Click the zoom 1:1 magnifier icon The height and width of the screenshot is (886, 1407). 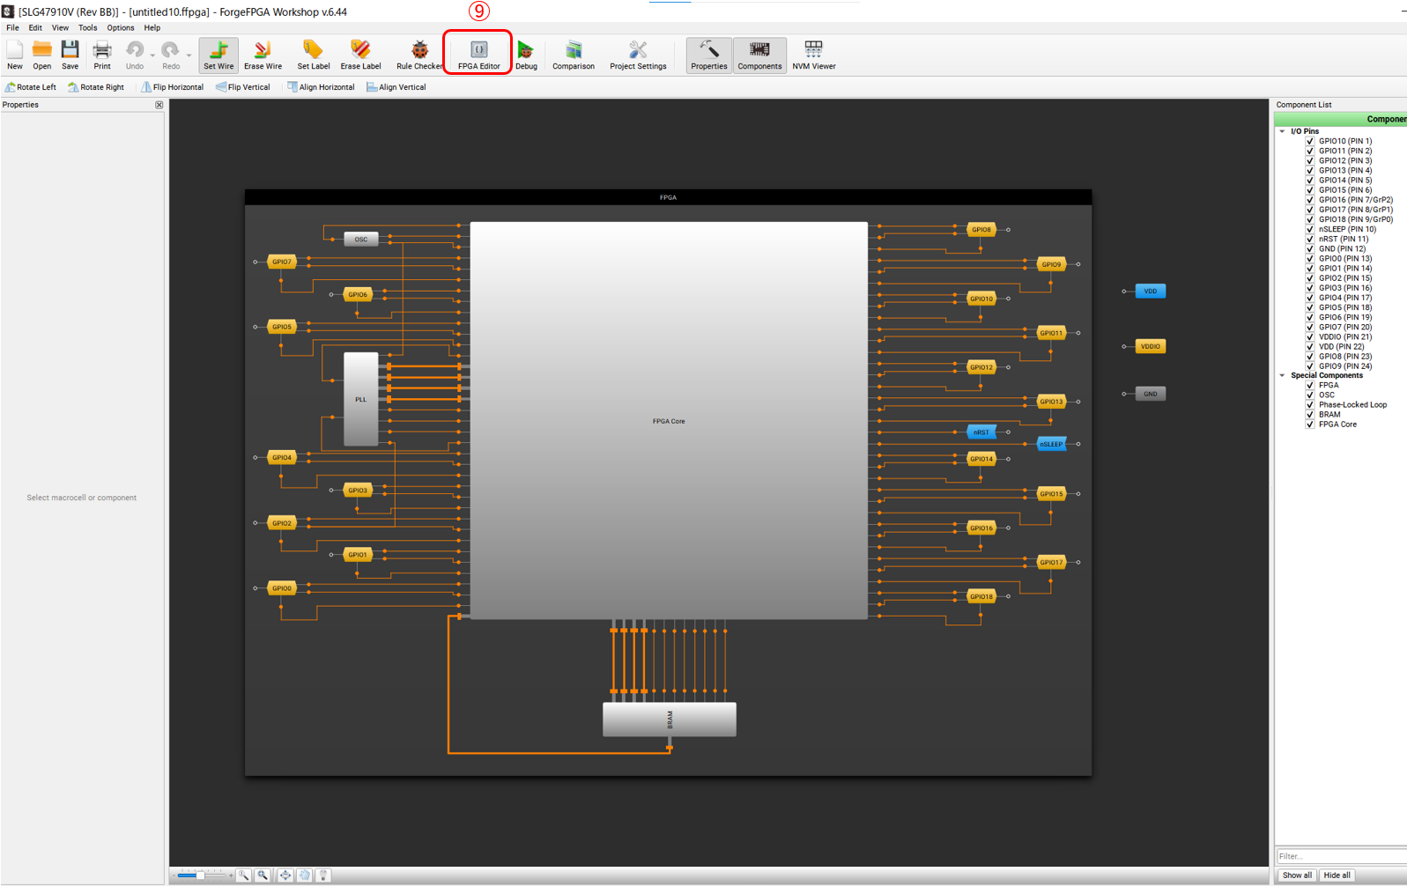[x=243, y=875]
